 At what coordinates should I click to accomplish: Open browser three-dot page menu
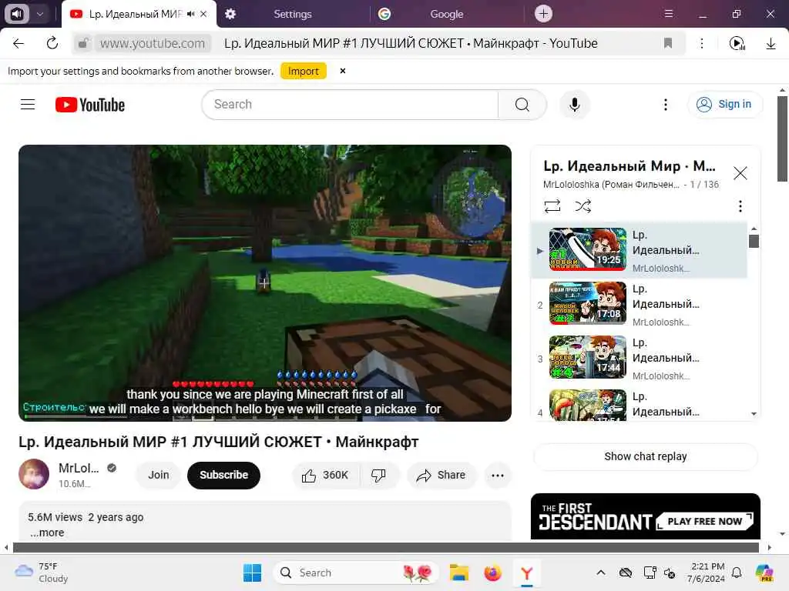tap(702, 44)
